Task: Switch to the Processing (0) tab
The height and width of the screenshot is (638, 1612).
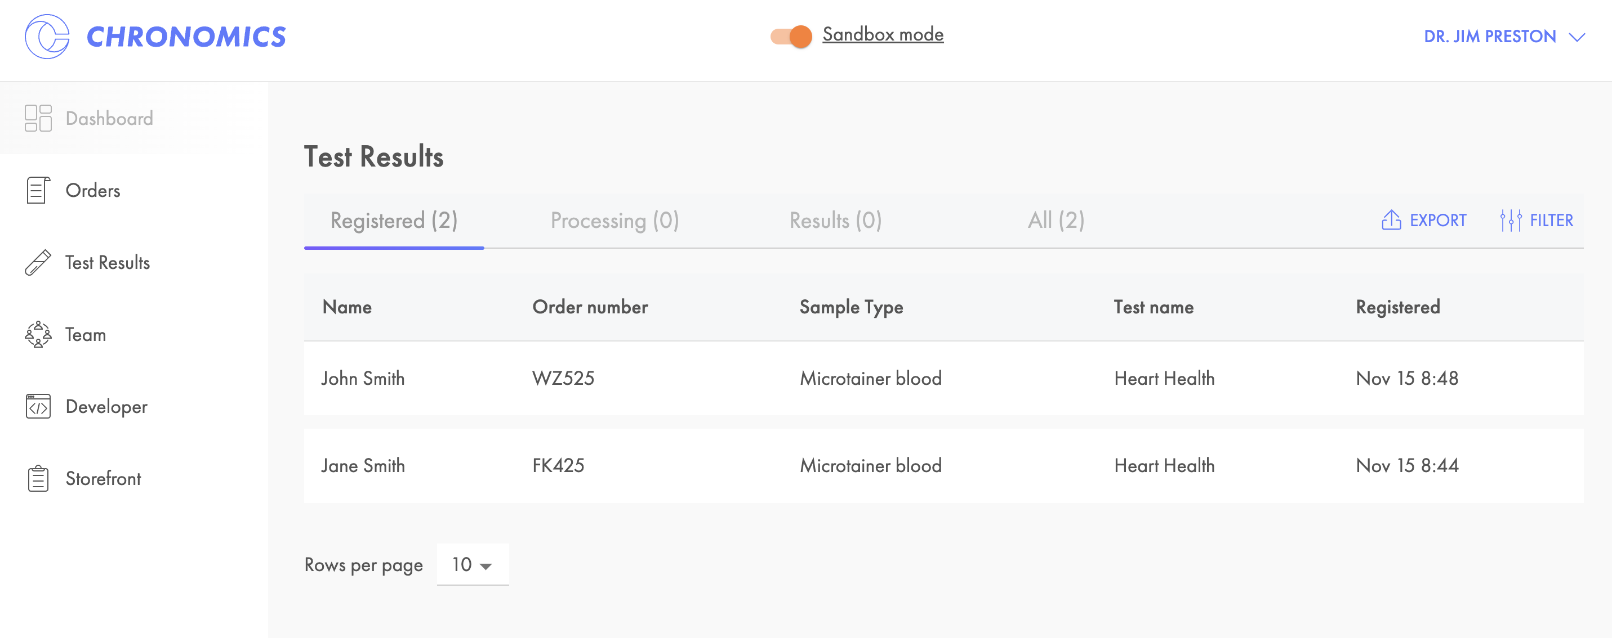Action: point(614,220)
